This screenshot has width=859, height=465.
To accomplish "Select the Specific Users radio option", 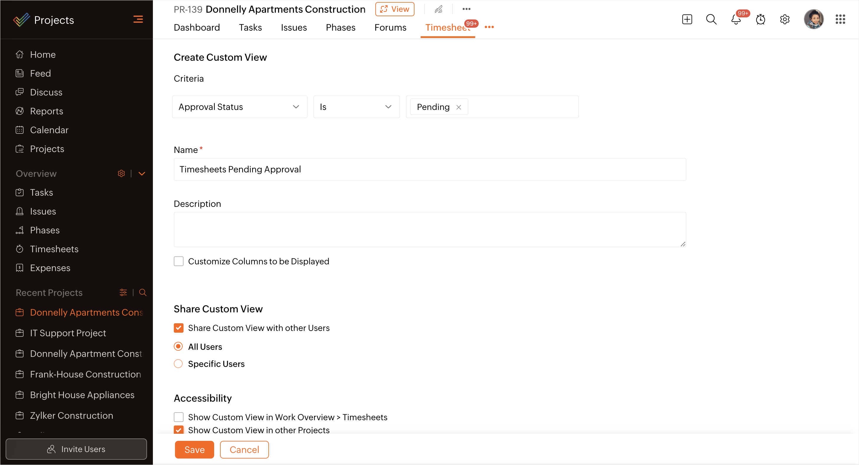I will pos(179,364).
